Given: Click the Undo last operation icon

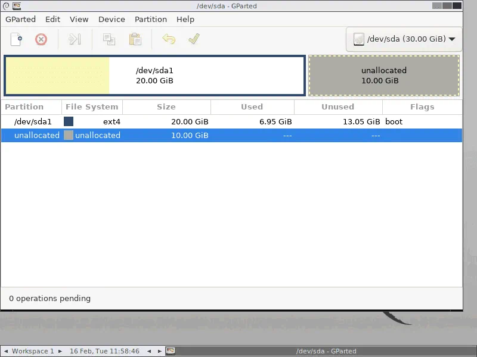Looking at the screenshot, I should (169, 39).
